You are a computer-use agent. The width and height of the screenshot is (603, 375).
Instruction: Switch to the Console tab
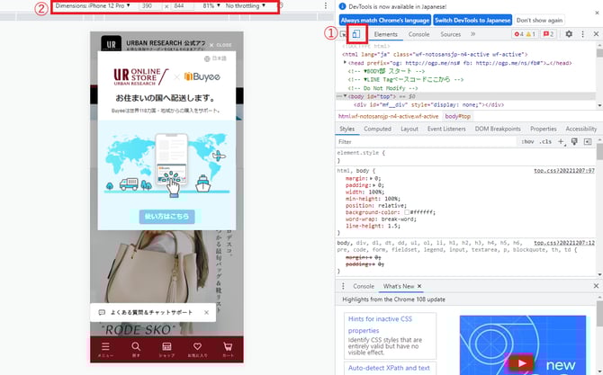tap(418, 34)
